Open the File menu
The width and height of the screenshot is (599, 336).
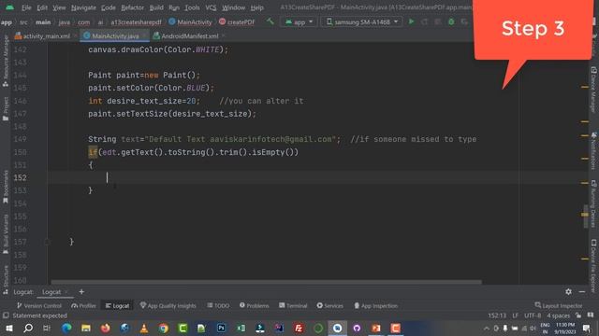coord(26,7)
